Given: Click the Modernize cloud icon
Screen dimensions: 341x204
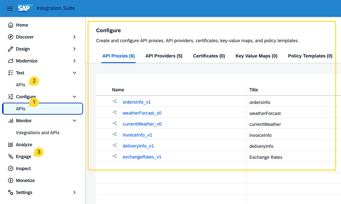Looking at the screenshot, I should pos(10,61).
